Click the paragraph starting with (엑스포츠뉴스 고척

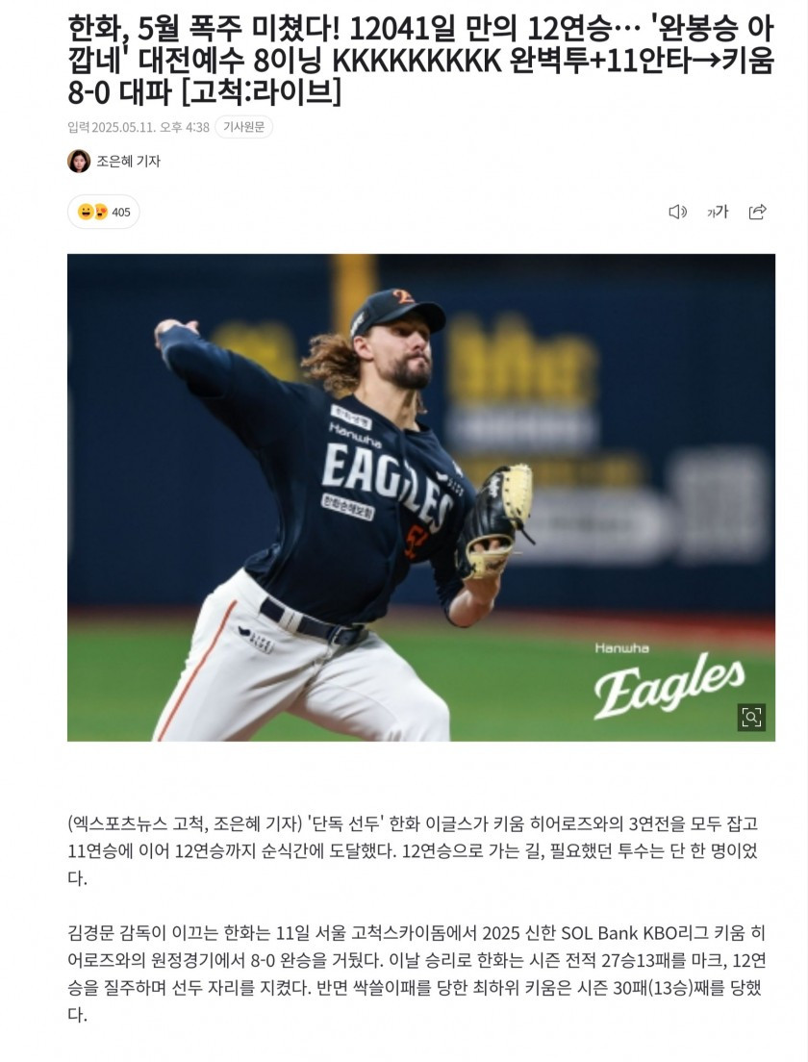pyautogui.click(x=413, y=850)
